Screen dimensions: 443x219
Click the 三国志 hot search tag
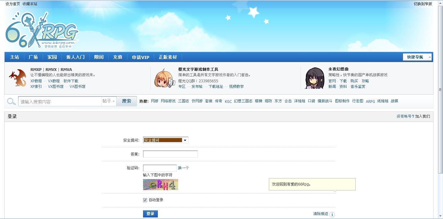pos(183,101)
